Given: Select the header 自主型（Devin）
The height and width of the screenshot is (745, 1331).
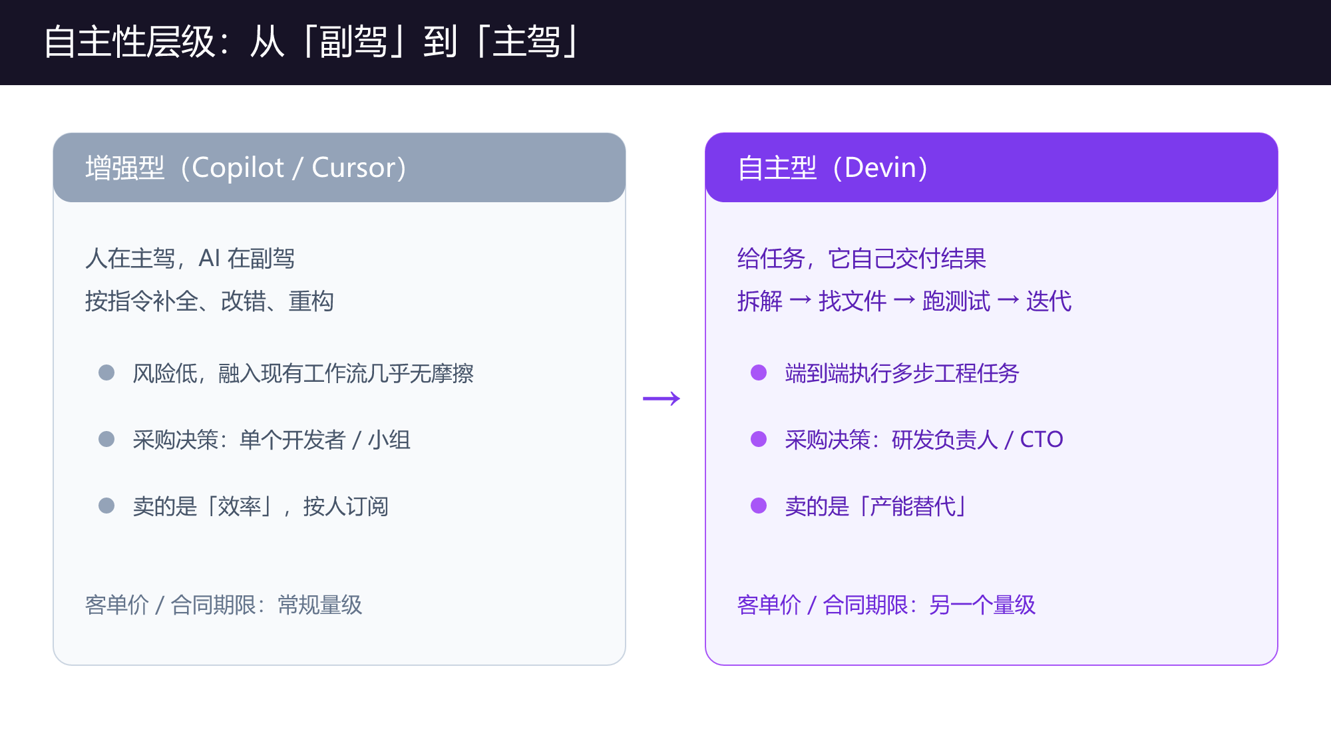Looking at the screenshot, I should click(992, 168).
